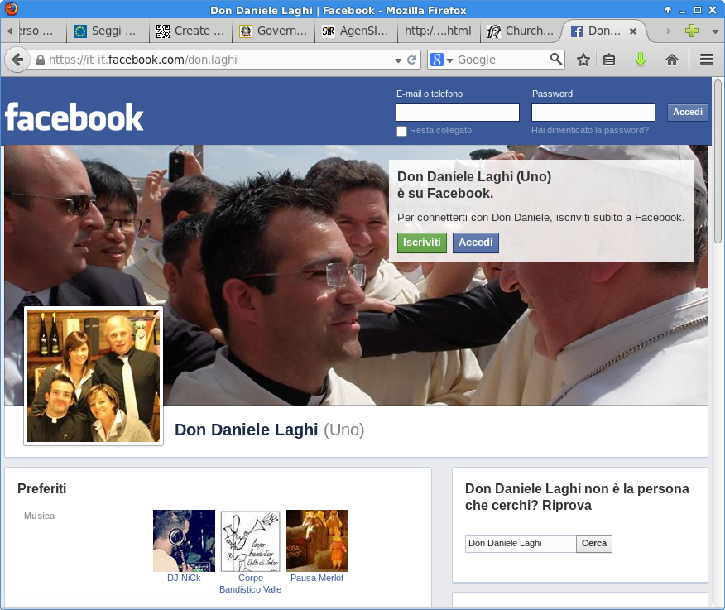This screenshot has width=725, height=610.
Task: Click the search magnifier icon
Action: click(556, 59)
